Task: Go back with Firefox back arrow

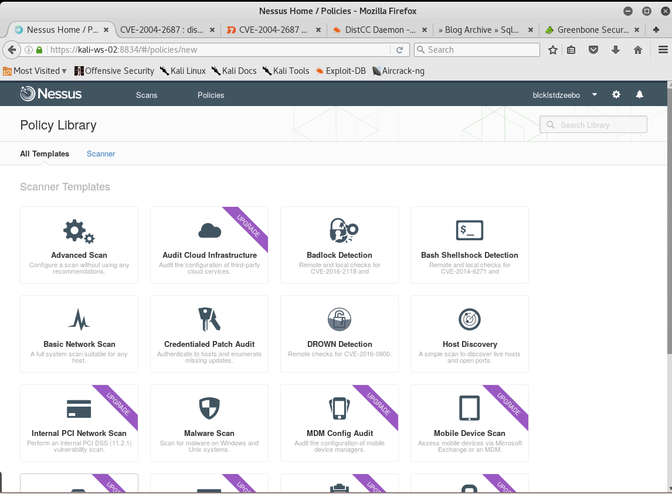Action: click(12, 50)
